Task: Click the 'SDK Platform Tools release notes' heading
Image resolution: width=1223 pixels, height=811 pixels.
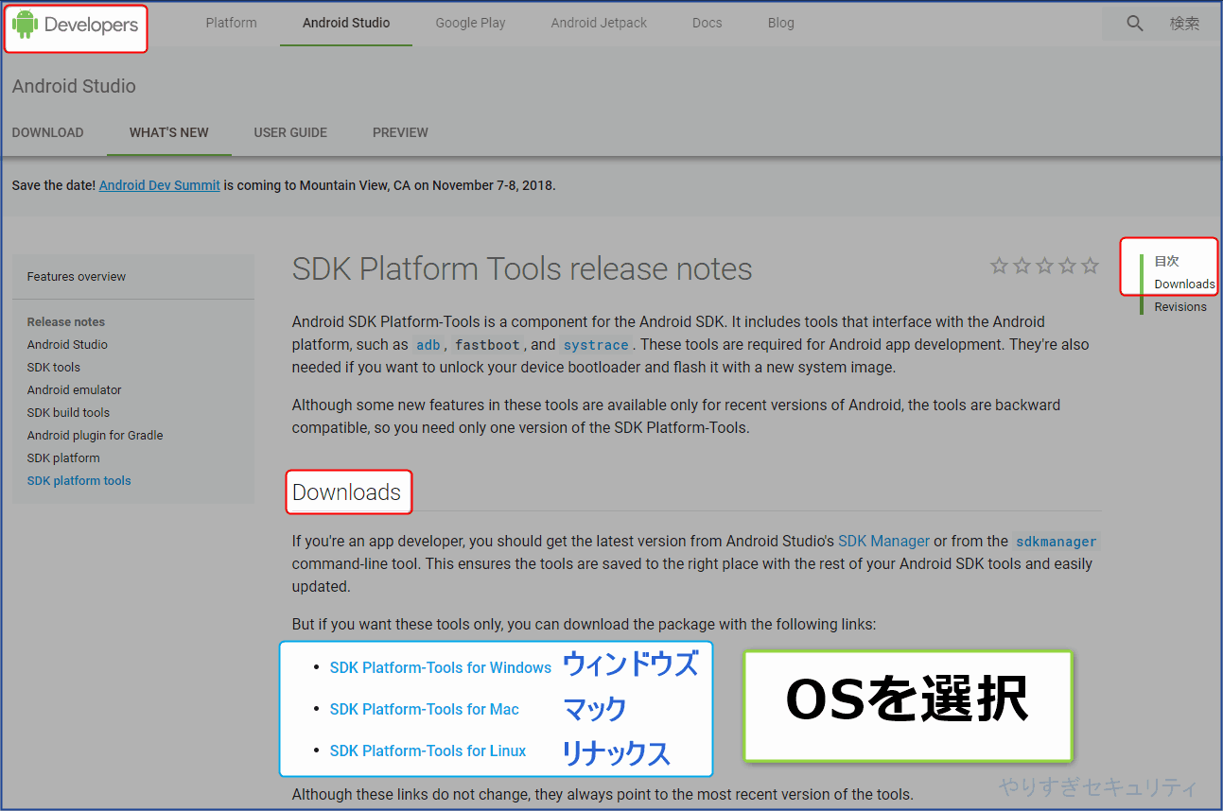Action: pos(522,269)
